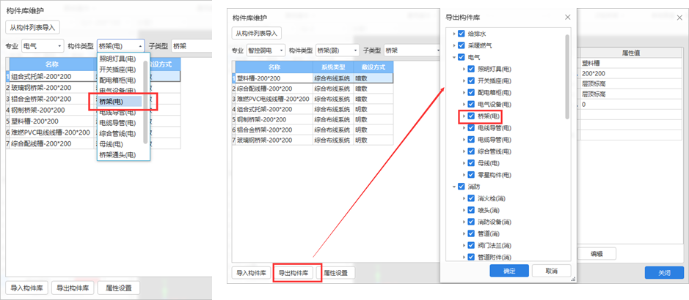Uncheck the 消火栓(消) checkbox

(x=471, y=198)
